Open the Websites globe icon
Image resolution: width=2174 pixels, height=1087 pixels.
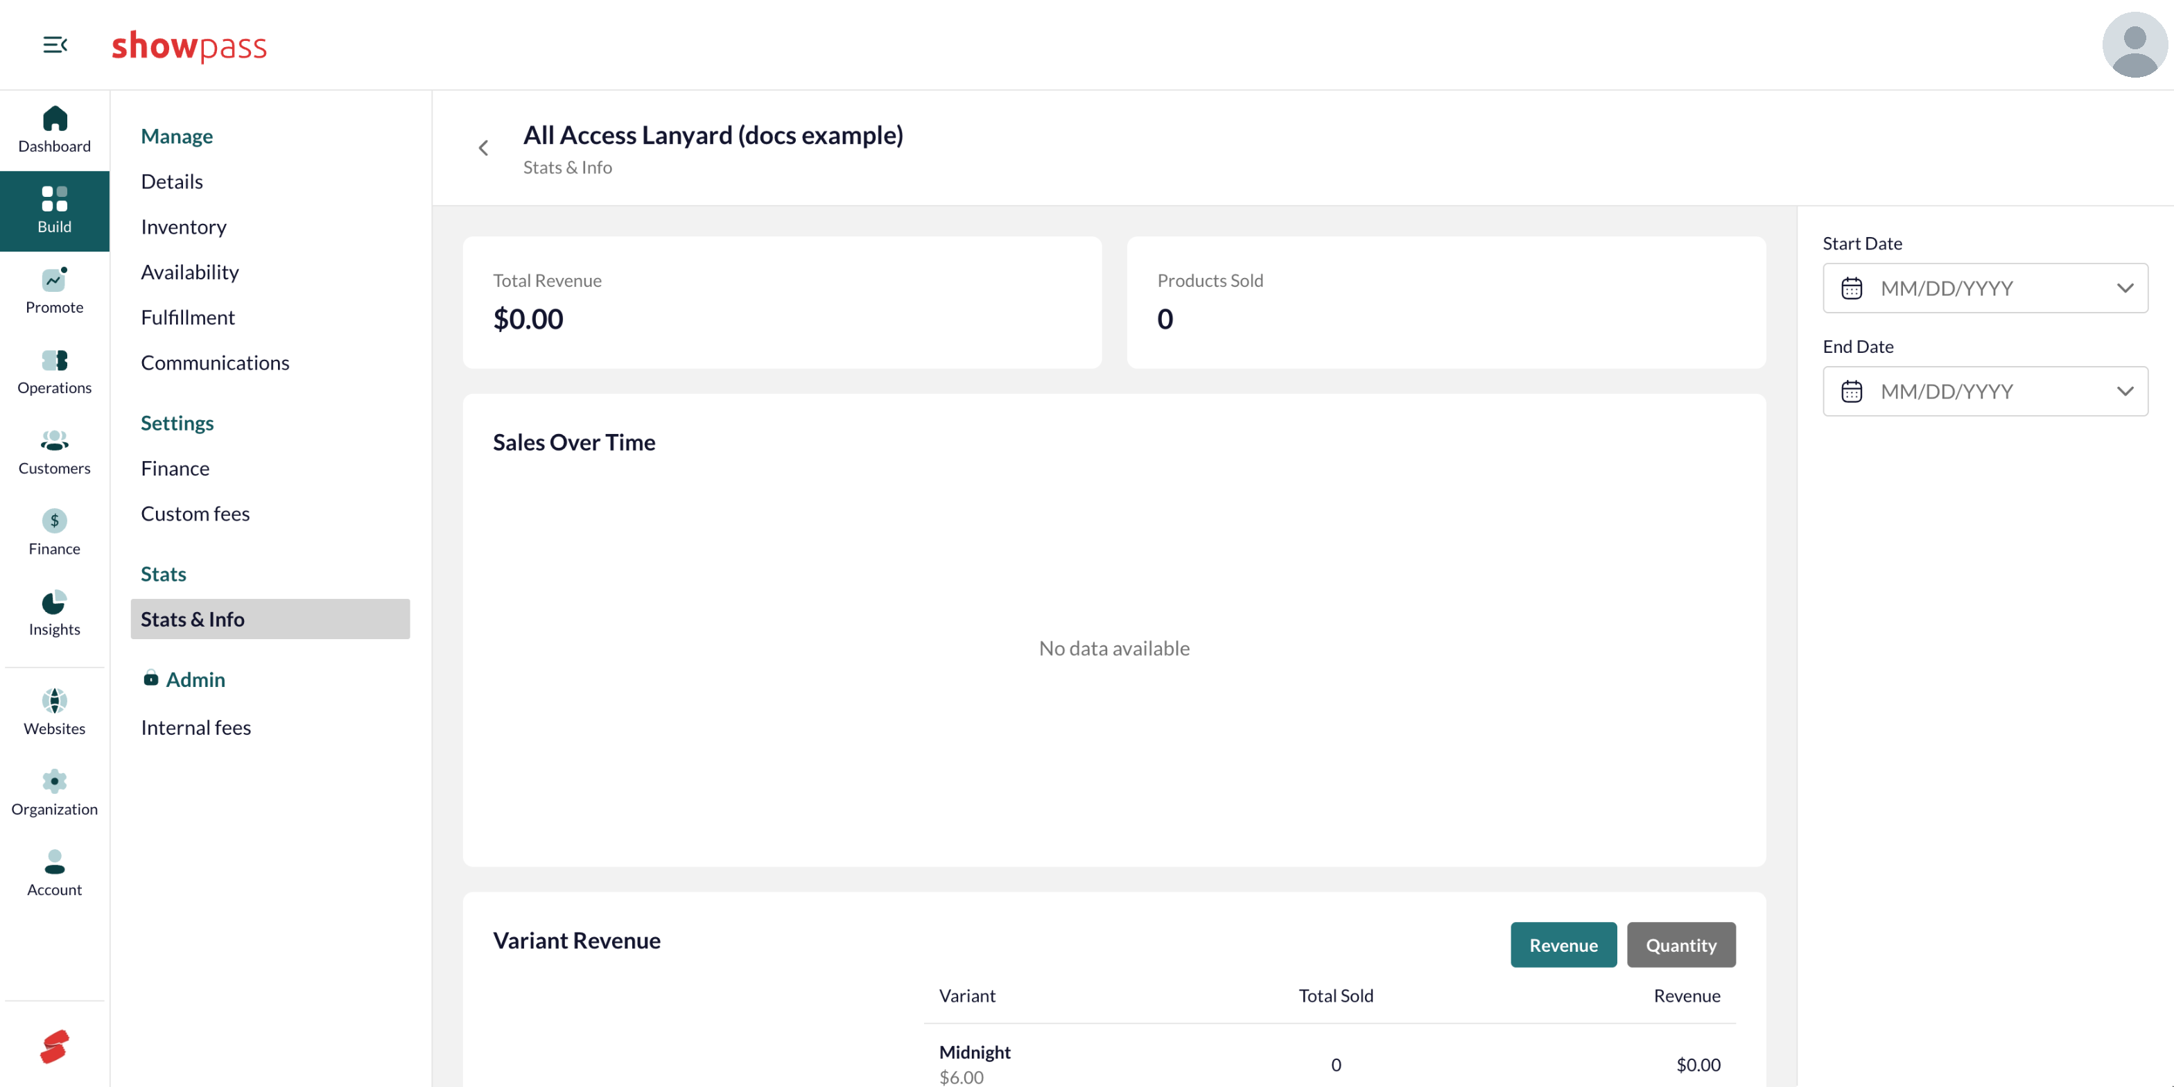(55, 700)
